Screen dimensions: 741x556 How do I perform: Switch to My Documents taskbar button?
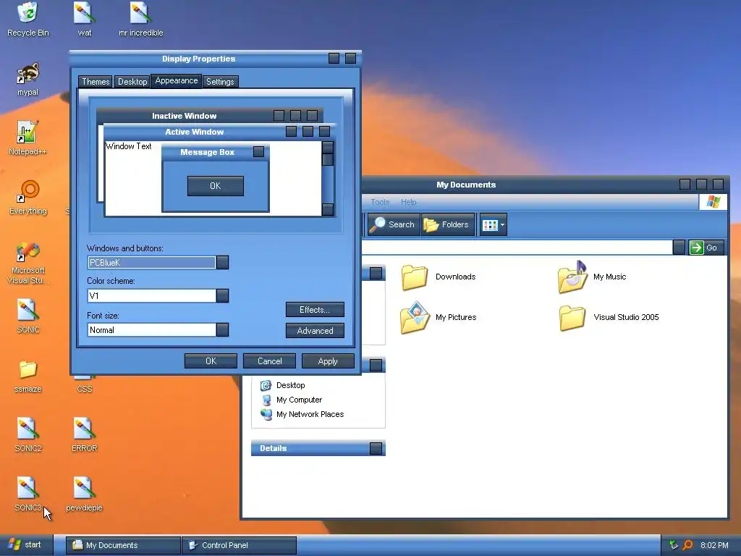pyautogui.click(x=123, y=545)
